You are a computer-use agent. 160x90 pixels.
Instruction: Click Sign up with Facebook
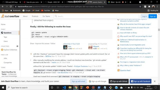click(x=140, y=81)
